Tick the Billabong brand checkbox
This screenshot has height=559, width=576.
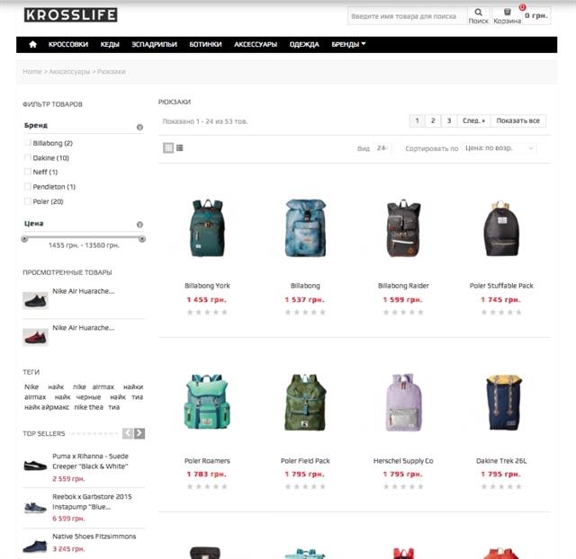pos(27,143)
